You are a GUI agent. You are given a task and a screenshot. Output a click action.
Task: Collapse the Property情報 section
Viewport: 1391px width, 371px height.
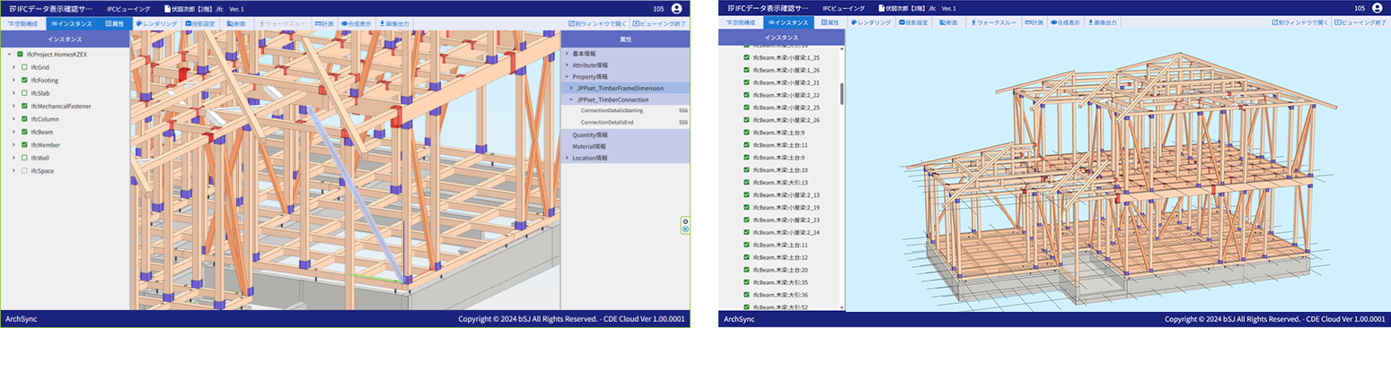(567, 77)
